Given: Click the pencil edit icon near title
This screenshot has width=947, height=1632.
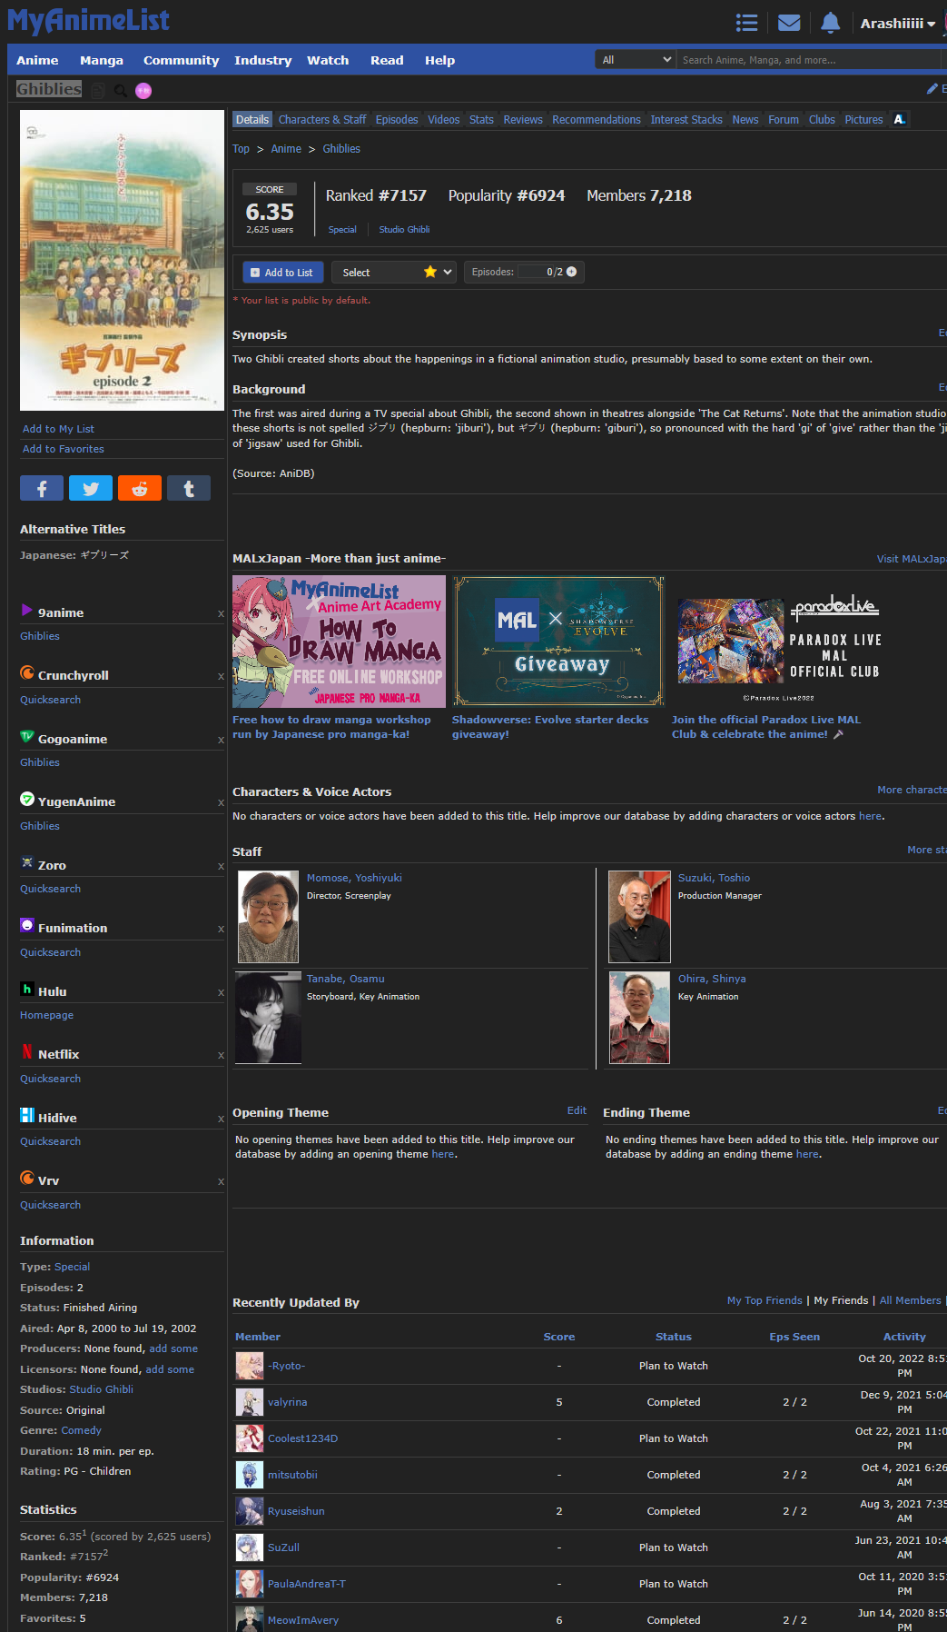Looking at the screenshot, I should tap(932, 88).
